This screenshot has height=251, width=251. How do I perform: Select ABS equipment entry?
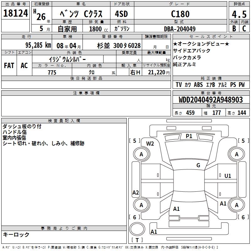[198, 85]
